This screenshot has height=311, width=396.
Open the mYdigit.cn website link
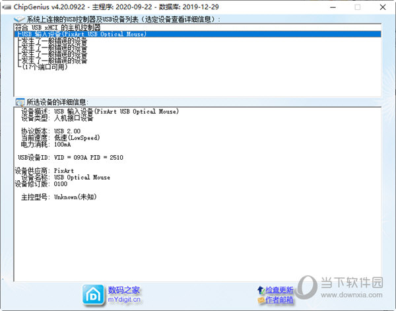point(124,300)
